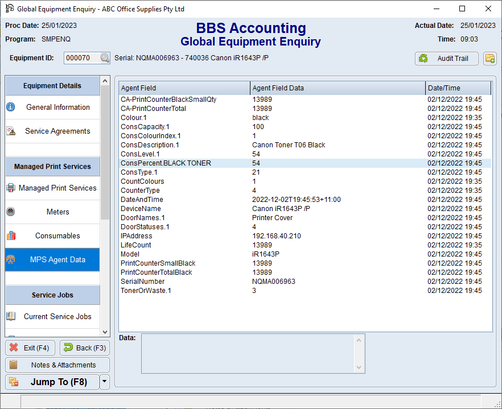Sort by Agent Field column header
Image resolution: width=502 pixels, height=409 pixels.
pos(184,88)
